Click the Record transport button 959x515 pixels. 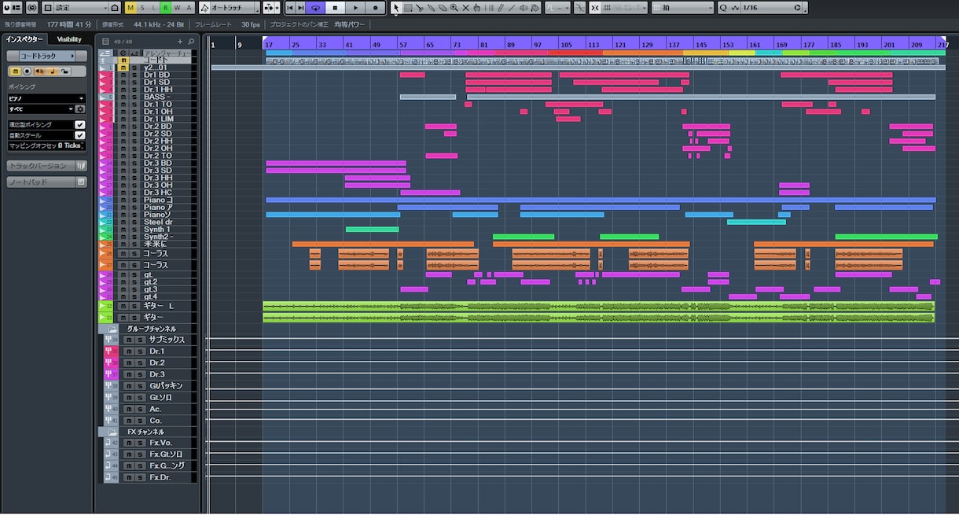(x=375, y=7)
